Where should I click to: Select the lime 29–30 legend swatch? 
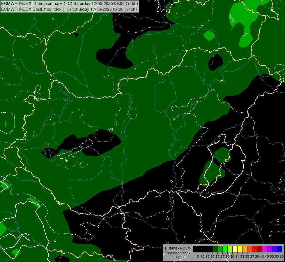230,249
